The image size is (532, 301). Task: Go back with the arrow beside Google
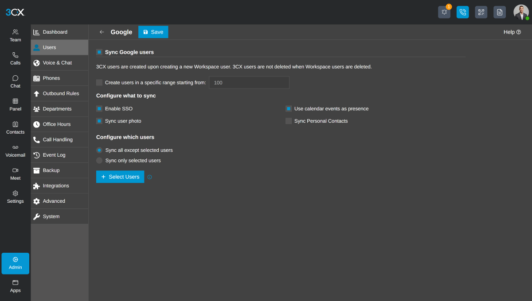(102, 32)
